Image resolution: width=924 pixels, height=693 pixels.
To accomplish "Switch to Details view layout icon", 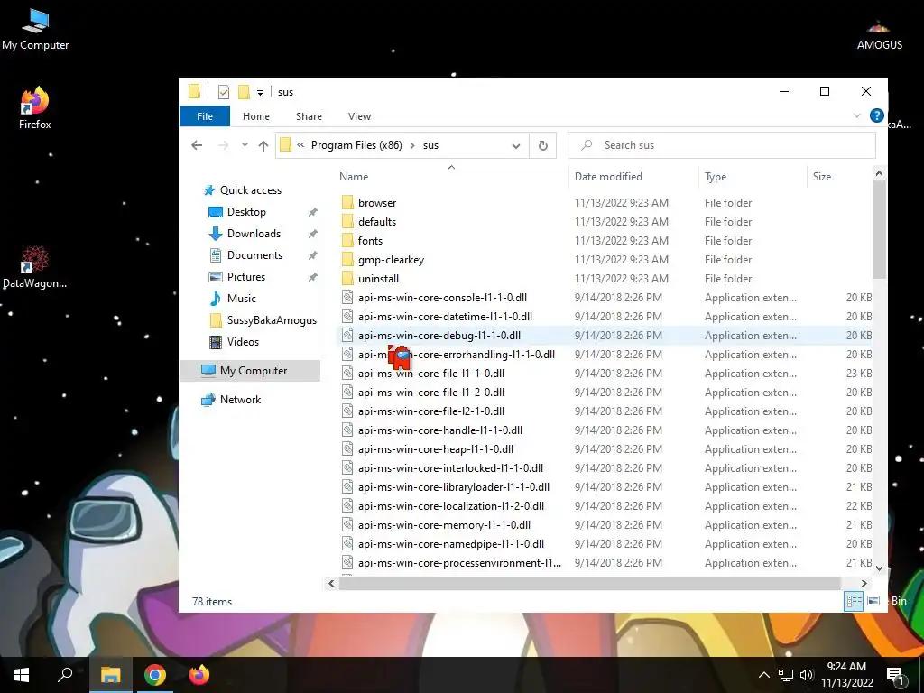I will [x=854, y=601].
